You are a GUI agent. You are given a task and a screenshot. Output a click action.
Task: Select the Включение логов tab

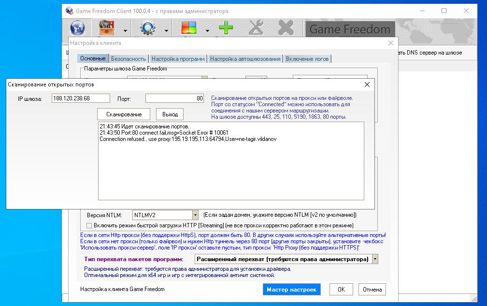coord(307,59)
